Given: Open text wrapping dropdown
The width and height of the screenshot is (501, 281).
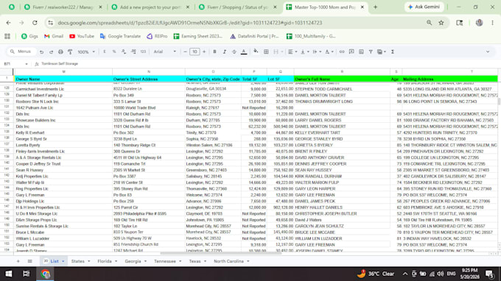Looking at the screenshot, I should (x=317, y=51).
